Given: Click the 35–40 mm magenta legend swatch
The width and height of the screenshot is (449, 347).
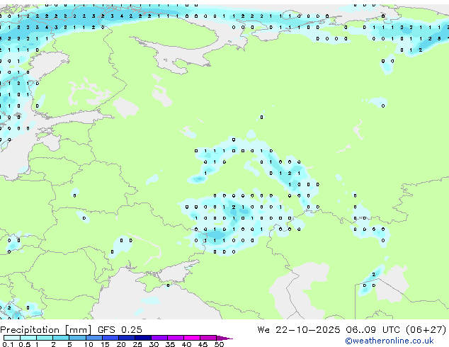Looking at the screenshot, I should point(175,338).
